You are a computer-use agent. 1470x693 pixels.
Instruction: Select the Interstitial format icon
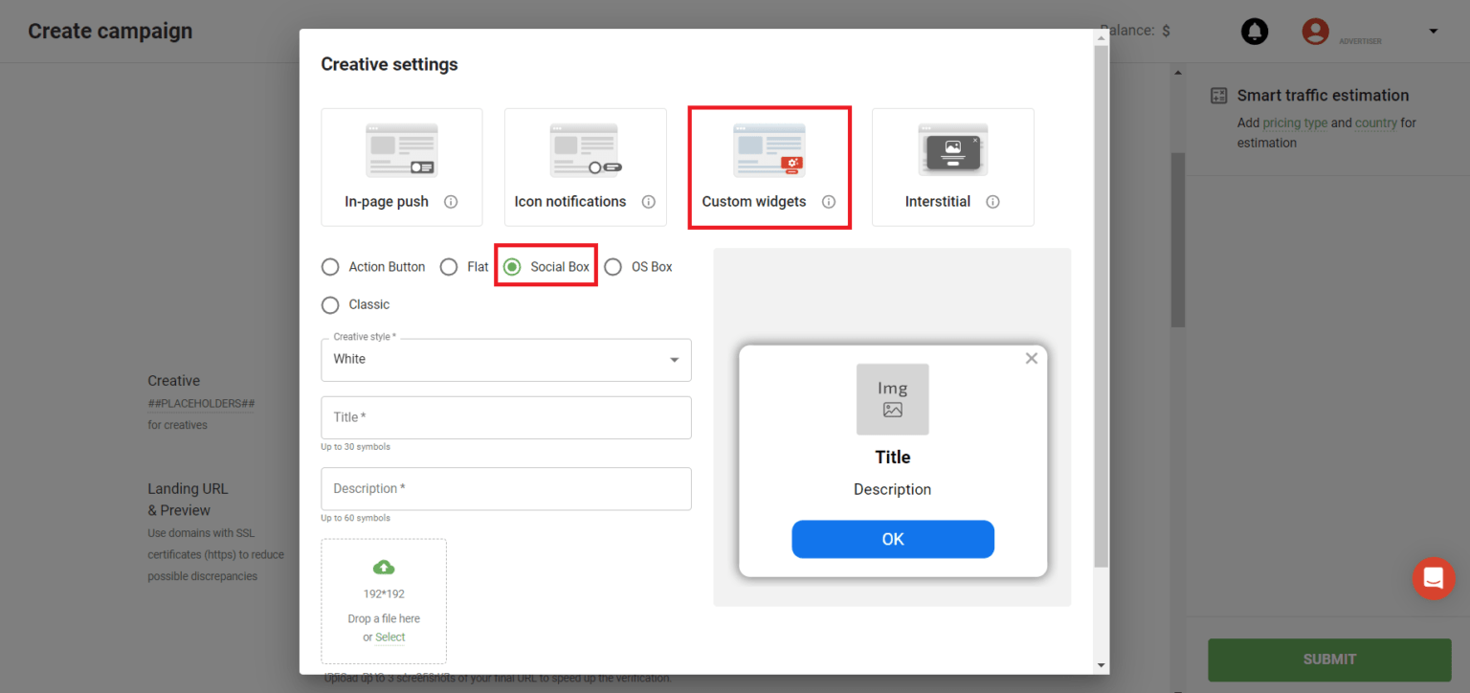click(x=952, y=149)
